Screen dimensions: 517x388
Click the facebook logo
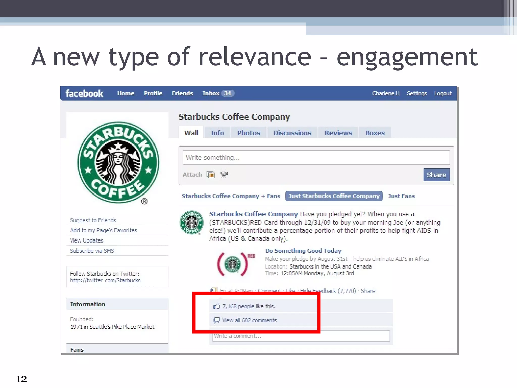tap(84, 93)
